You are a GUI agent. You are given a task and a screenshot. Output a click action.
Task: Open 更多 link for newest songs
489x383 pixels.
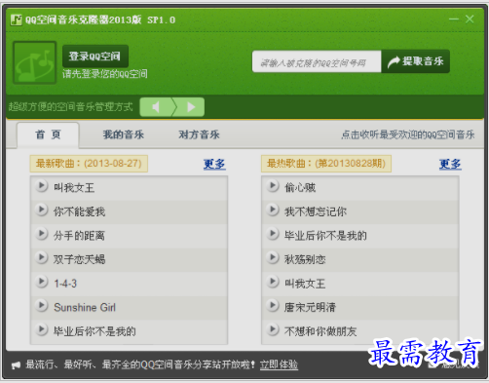click(x=214, y=164)
